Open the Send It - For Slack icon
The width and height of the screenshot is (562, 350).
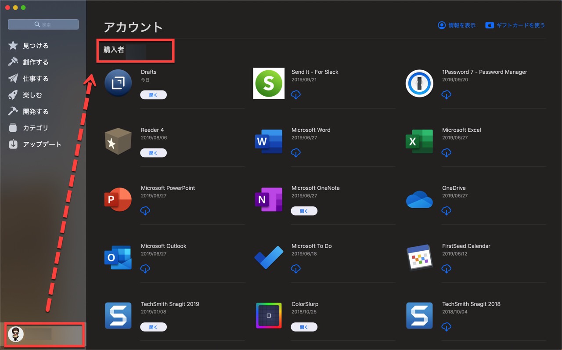269,83
